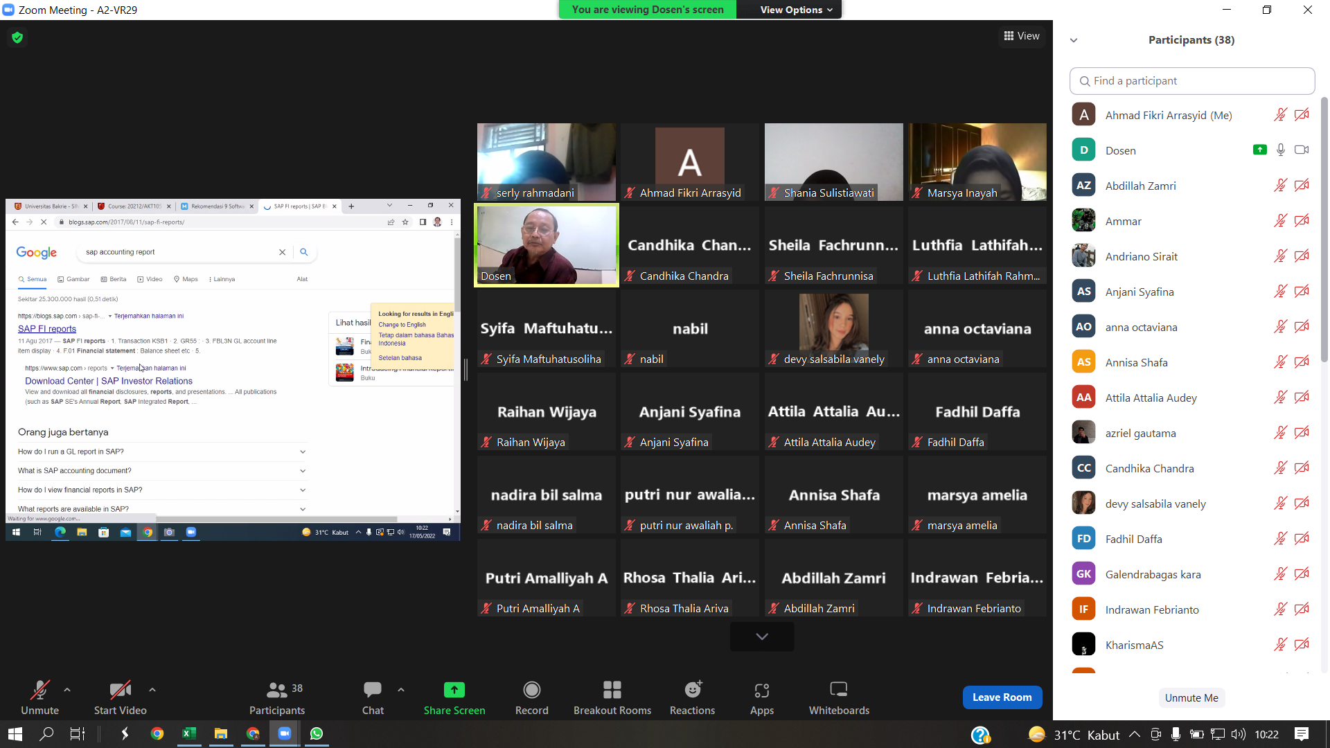Click the Leave Room button
This screenshot has width=1330, height=748.
pos(1002,697)
